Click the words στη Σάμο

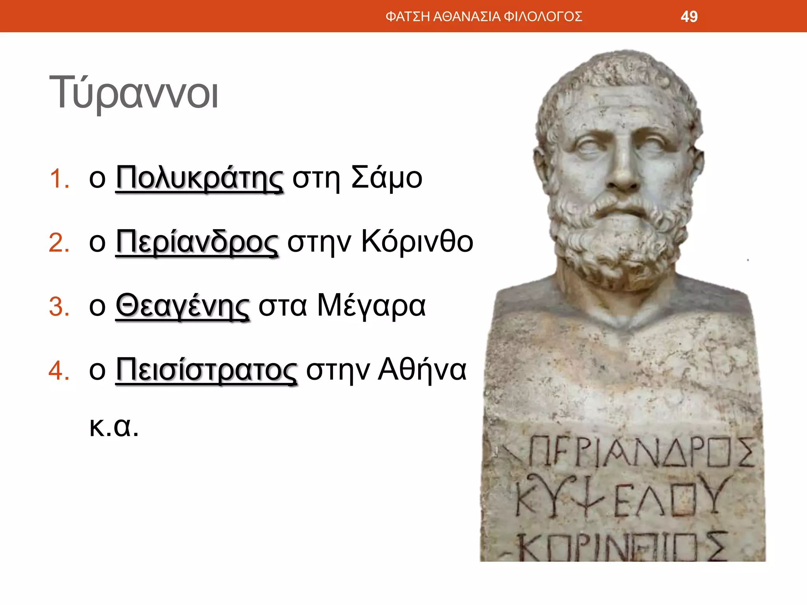[x=357, y=178]
